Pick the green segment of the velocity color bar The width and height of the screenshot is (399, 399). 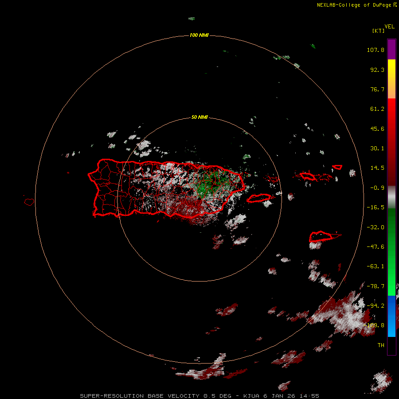pos(391,252)
